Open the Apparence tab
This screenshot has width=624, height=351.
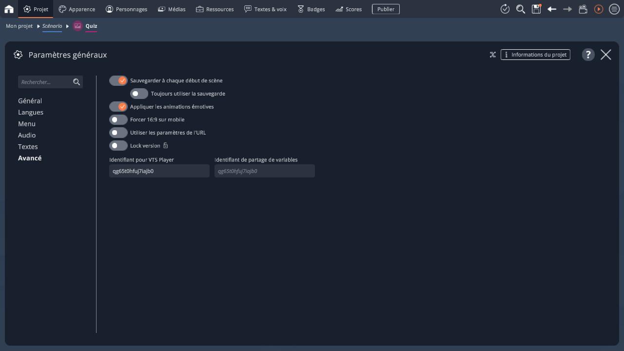(77, 9)
